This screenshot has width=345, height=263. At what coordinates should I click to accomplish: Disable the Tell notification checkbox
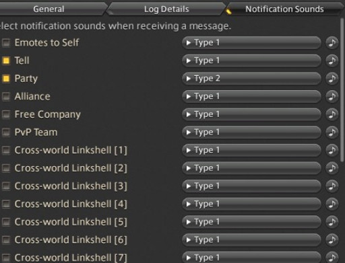(6, 61)
